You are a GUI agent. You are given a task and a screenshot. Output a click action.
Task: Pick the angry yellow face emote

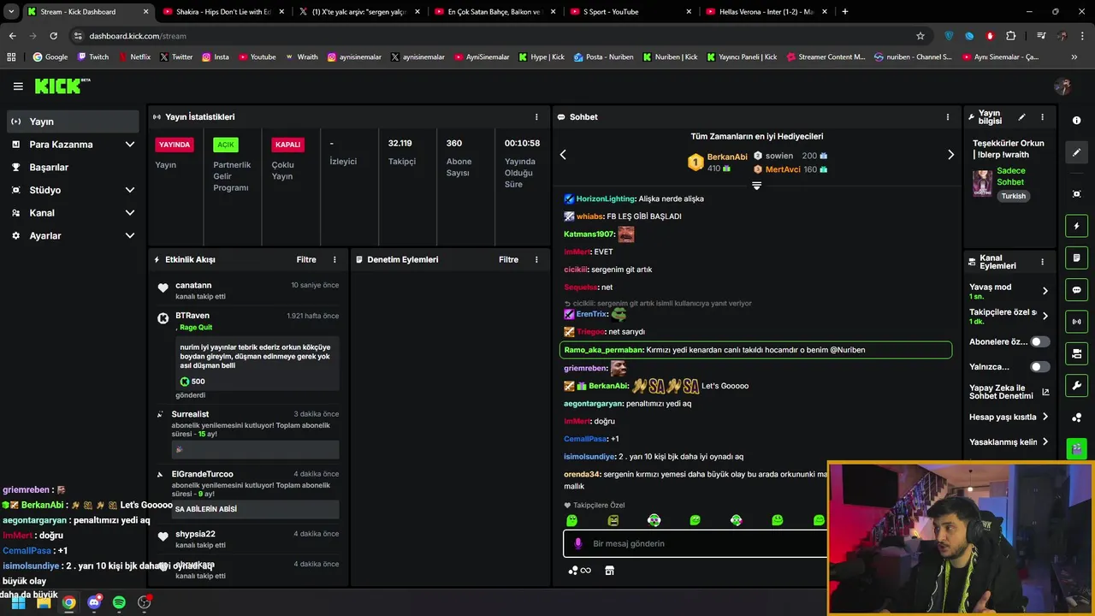(x=613, y=520)
